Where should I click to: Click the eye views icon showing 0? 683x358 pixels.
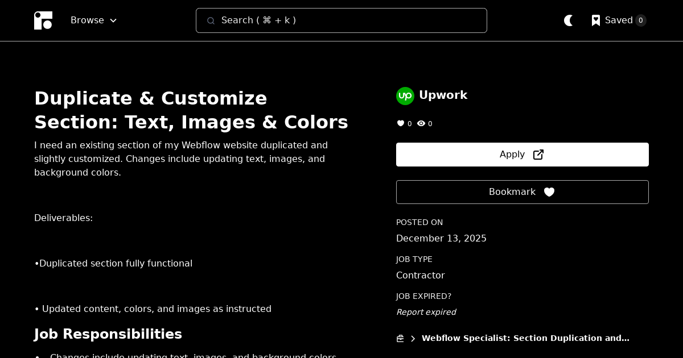tap(421, 123)
